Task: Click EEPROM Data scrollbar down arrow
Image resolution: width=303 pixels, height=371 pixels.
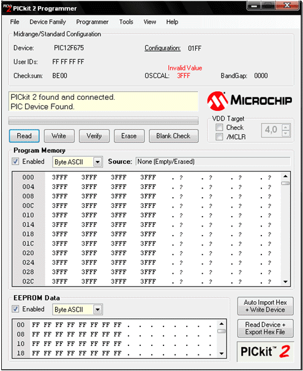Action: click(x=222, y=353)
